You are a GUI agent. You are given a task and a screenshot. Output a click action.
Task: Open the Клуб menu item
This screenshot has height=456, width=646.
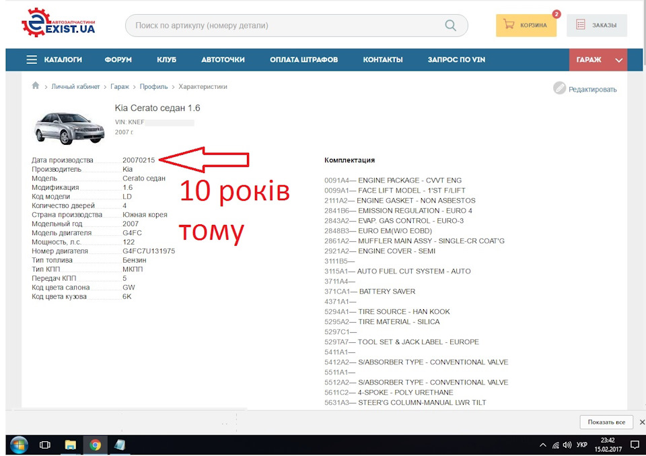click(166, 60)
